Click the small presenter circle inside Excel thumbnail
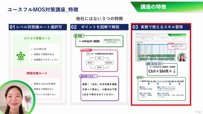Image resolution: width=203 pixels, height=114 pixels. point(182,57)
